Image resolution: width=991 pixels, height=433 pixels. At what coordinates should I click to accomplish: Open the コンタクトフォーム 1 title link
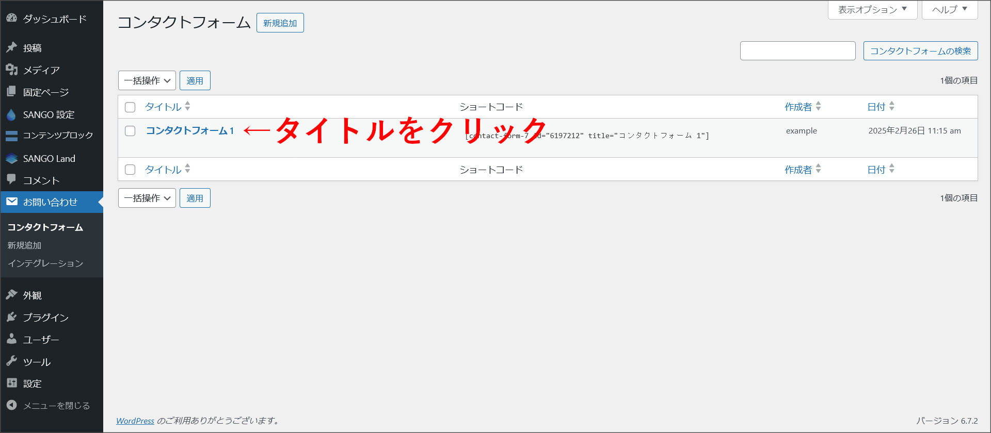tap(189, 131)
